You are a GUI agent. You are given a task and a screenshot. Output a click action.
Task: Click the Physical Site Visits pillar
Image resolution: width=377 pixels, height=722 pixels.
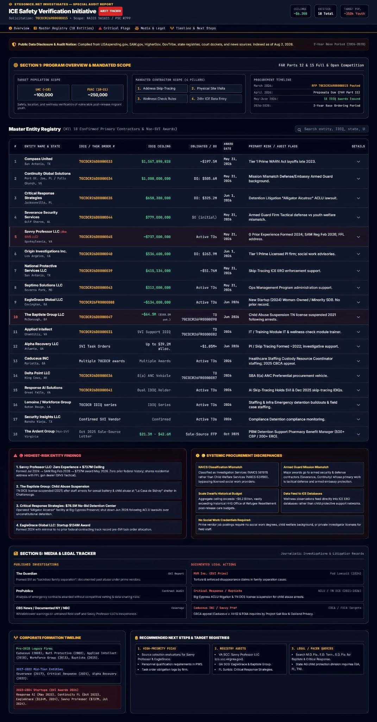click(x=216, y=88)
